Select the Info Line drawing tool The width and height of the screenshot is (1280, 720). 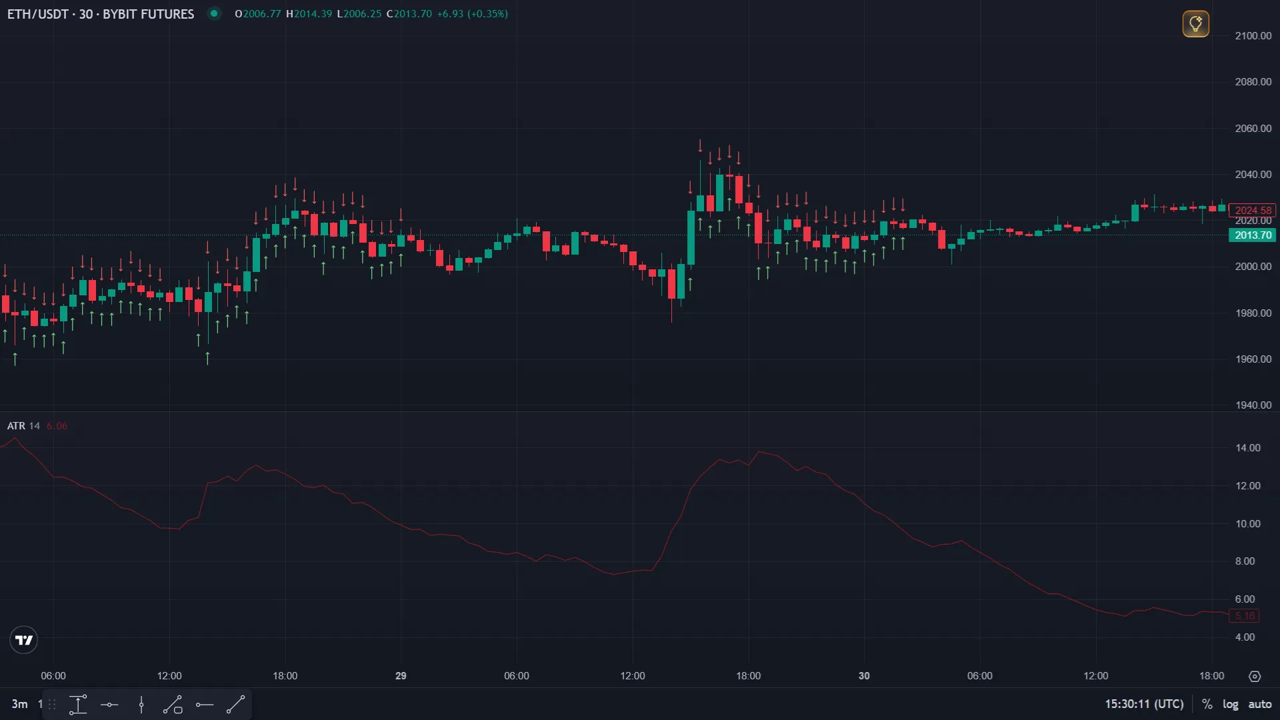click(x=173, y=705)
